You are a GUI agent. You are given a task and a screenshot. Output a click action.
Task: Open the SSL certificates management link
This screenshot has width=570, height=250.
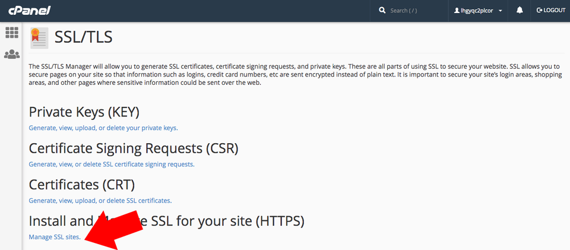pyautogui.click(x=100, y=200)
